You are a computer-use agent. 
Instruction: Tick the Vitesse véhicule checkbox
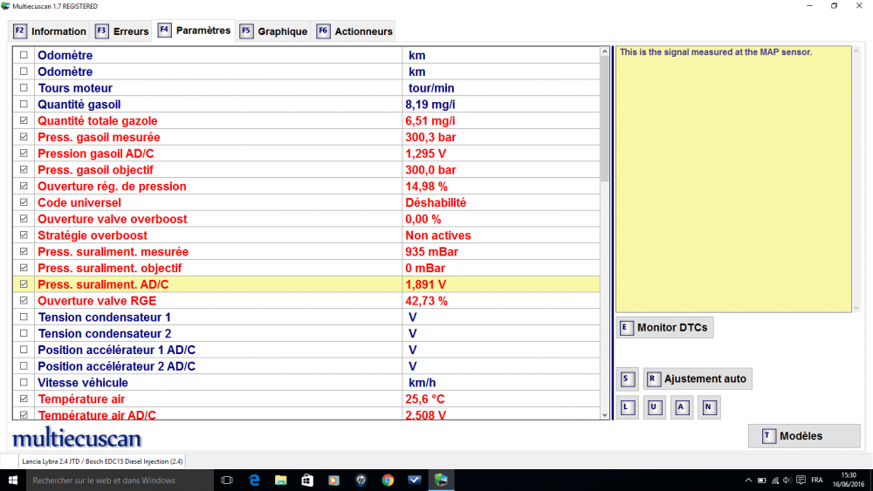pos(24,383)
